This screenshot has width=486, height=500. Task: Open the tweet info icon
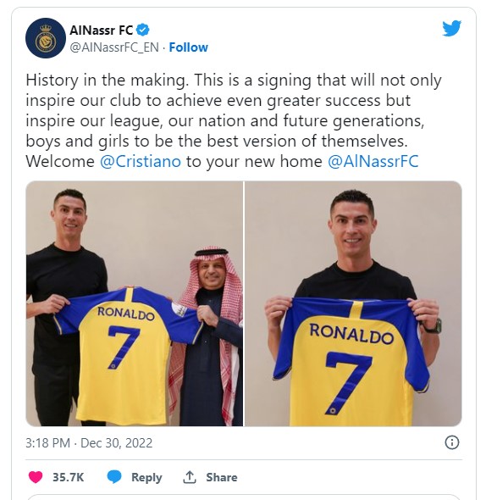click(x=452, y=442)
